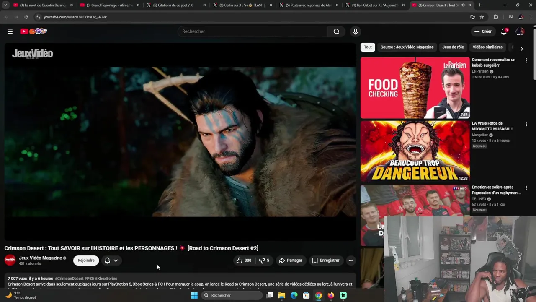Reload the page with refresh icon
The width and height of the screenshot is (536, 302).
26,17
